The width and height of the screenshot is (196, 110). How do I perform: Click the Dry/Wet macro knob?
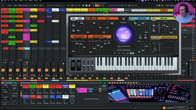(x=72, y=101)
